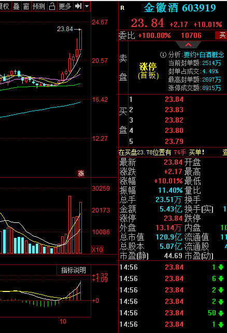Click 涨停成交额 value 8915万
The image size is (227, 333).
211,88
